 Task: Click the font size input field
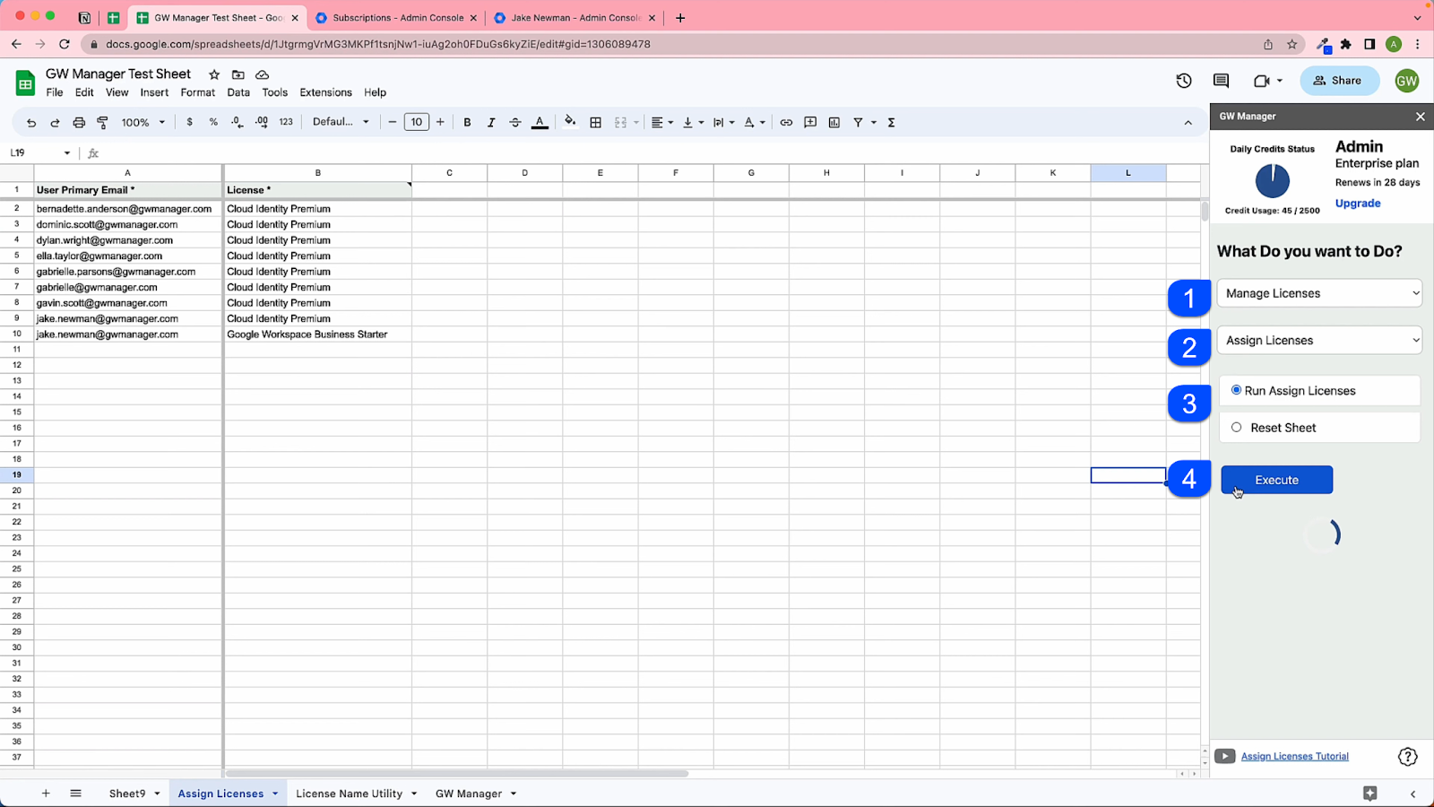416,122
